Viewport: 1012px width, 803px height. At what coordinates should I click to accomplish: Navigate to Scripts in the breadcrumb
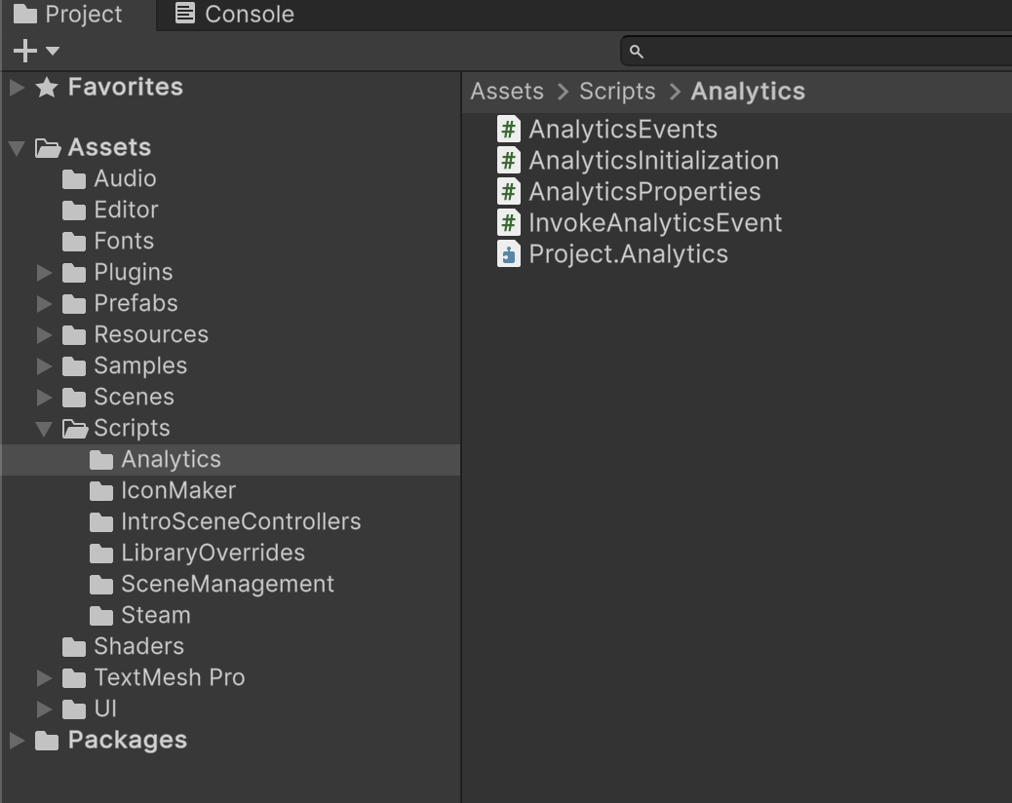[x=616, y=92]
